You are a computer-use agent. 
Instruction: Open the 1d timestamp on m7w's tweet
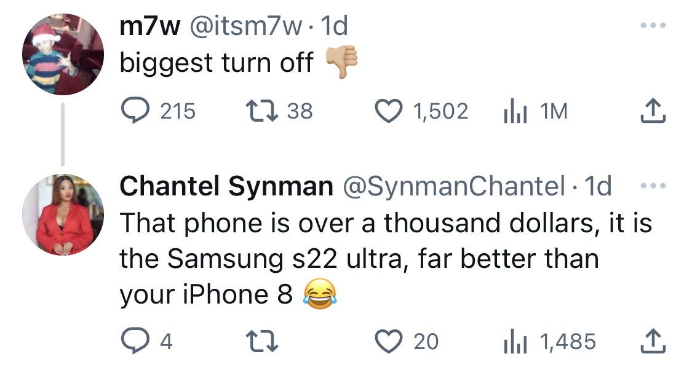click(334, 26)
